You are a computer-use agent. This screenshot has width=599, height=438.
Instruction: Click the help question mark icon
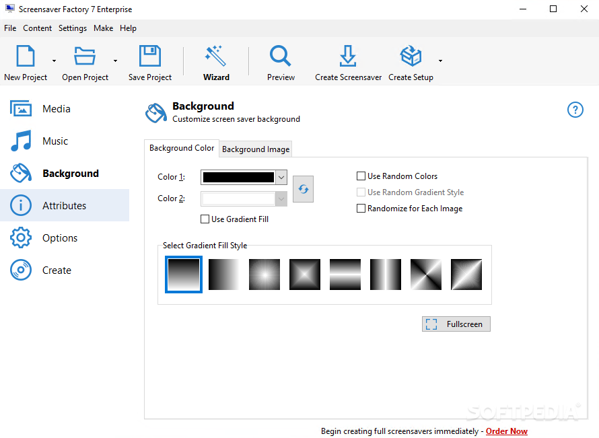(575, 110)
